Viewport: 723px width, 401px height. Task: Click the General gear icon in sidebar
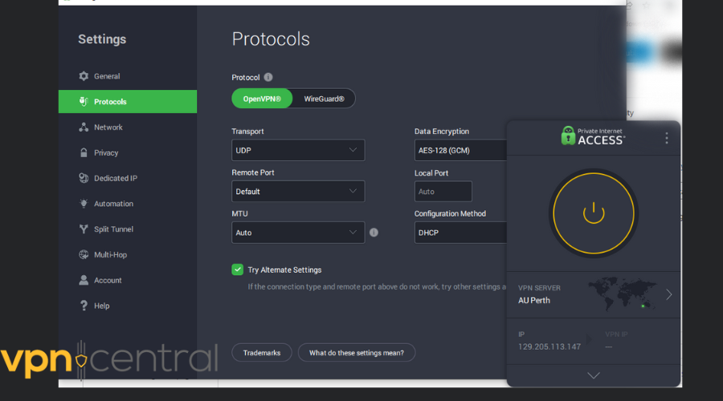click(84, 76)
